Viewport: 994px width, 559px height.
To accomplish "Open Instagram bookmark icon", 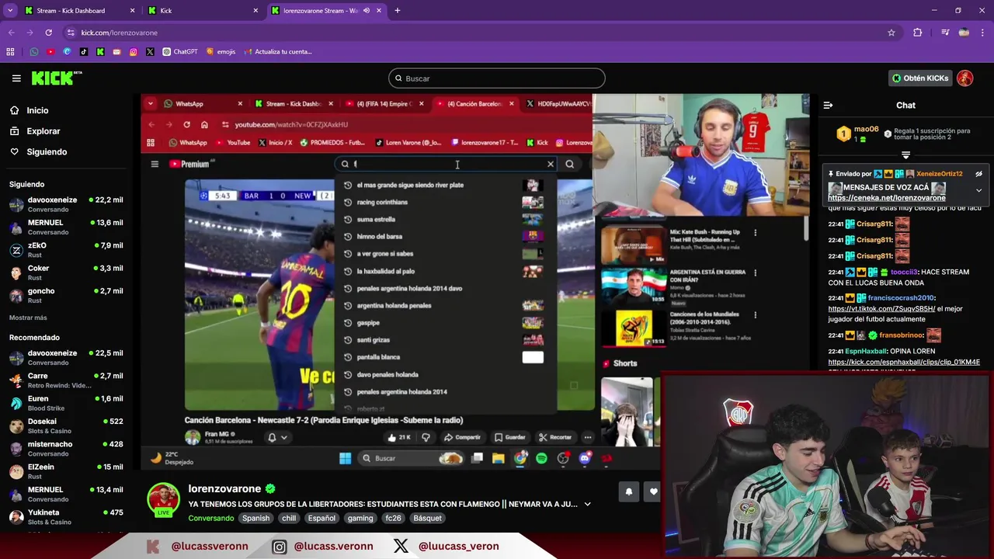I will pyautogui.click(x=134, y=52).
